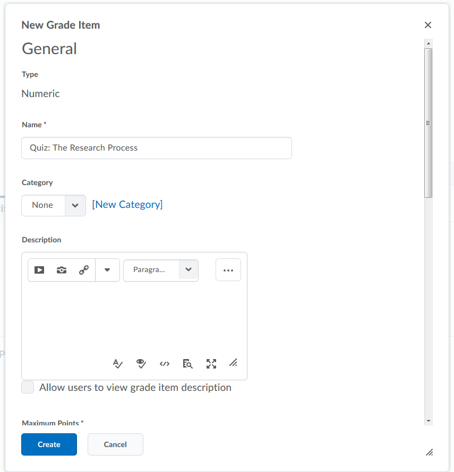Click the scrollbar up arrow
The width and height of the screenshot is (454, 472).
tap(428, 42)
